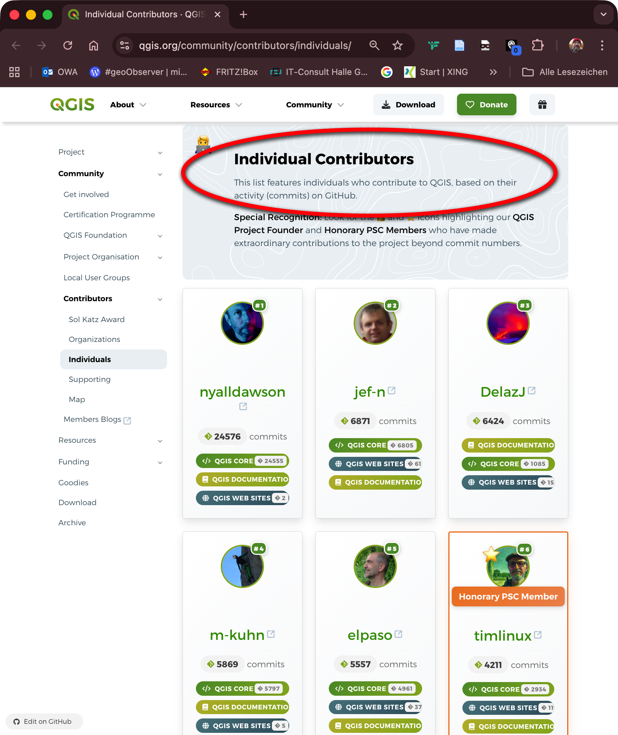The image size is (618, 735).
Task: Open the Sol Katz Award sidebar item
Action: [97, 320]
